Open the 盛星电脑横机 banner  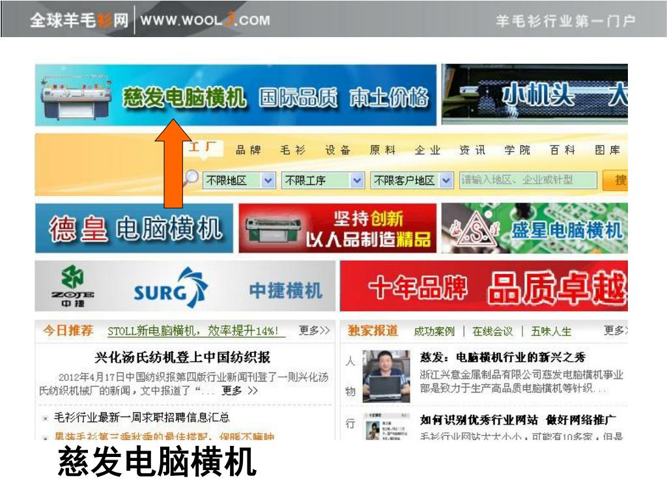[x=535, y=229]
